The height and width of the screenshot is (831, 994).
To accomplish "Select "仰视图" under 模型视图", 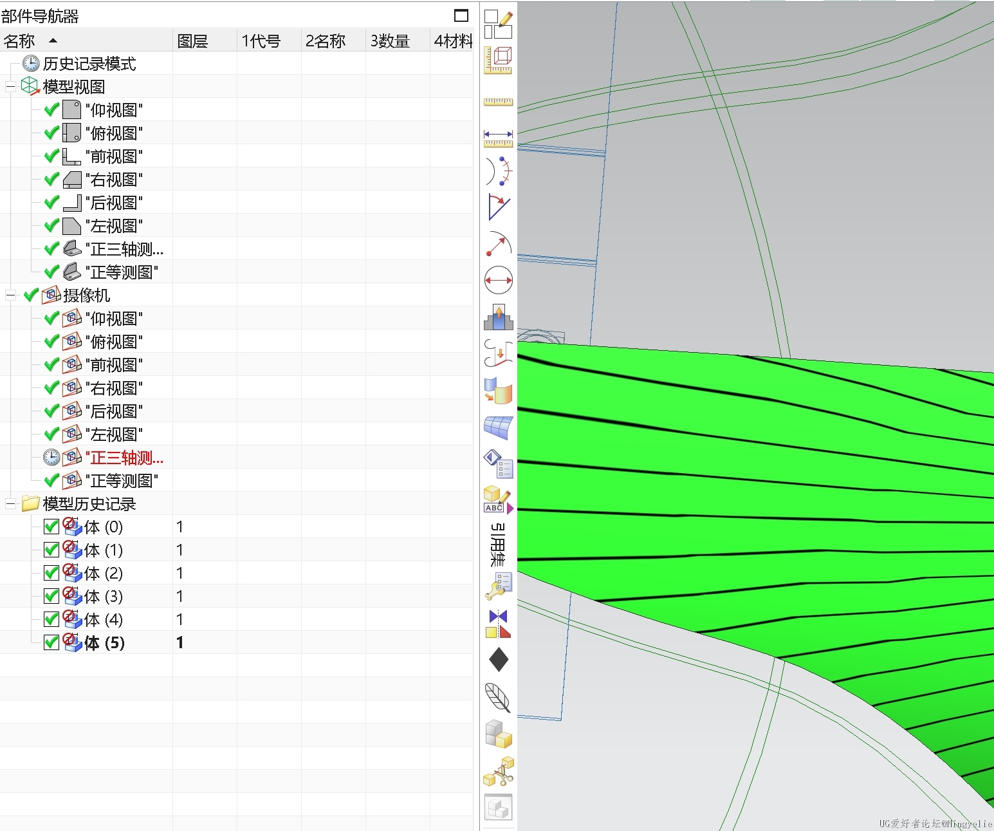I will [x=114, y=110].
